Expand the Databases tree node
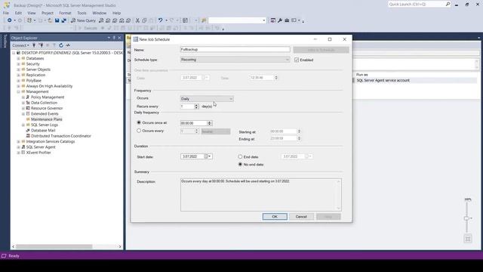Viewport: 483px width, 272px height. tap(18, 58)
